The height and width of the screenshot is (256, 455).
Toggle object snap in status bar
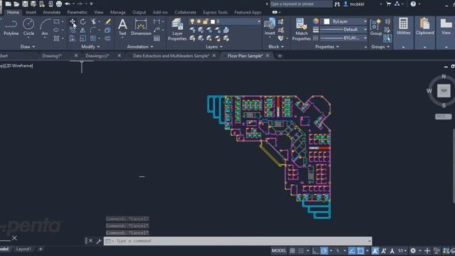(x=360, y=251)
